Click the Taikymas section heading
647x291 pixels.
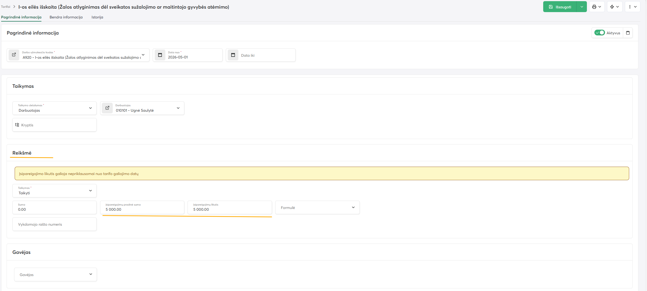pyautogui.click(x=23, y=86)
